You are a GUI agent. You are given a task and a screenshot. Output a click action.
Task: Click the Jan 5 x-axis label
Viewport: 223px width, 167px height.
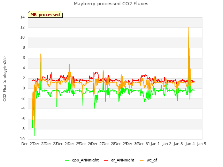coord(201,144)
